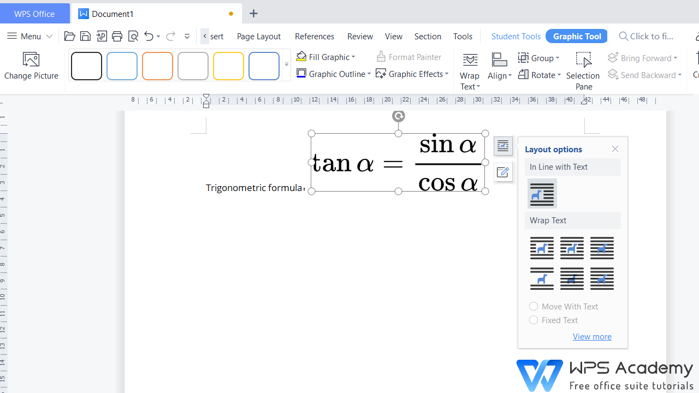Select the Format Painter tool
Screen dimensions: 699x393
point(409,57)
